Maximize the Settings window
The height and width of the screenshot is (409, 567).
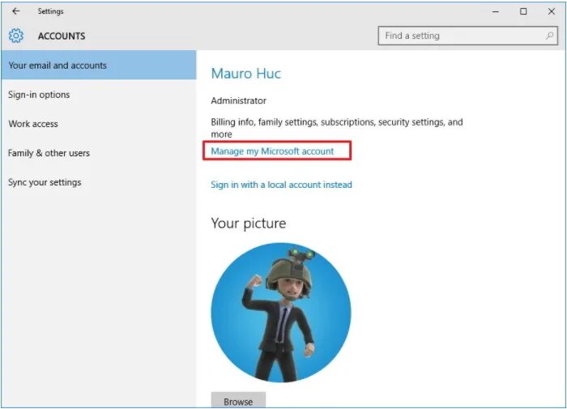[x=523, y=11]
